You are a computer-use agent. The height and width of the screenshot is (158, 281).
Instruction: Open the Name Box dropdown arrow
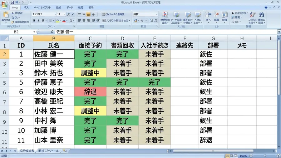(34, 32)
